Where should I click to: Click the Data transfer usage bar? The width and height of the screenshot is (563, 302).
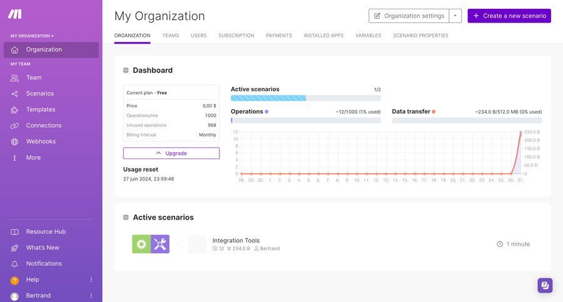467,120
